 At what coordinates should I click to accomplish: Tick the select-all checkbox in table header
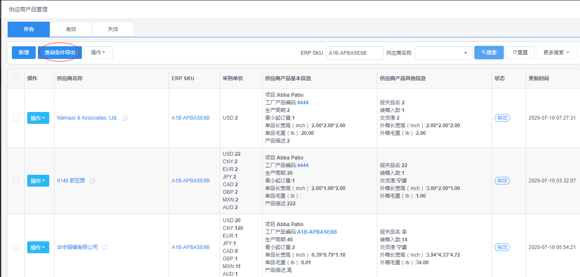16,78
